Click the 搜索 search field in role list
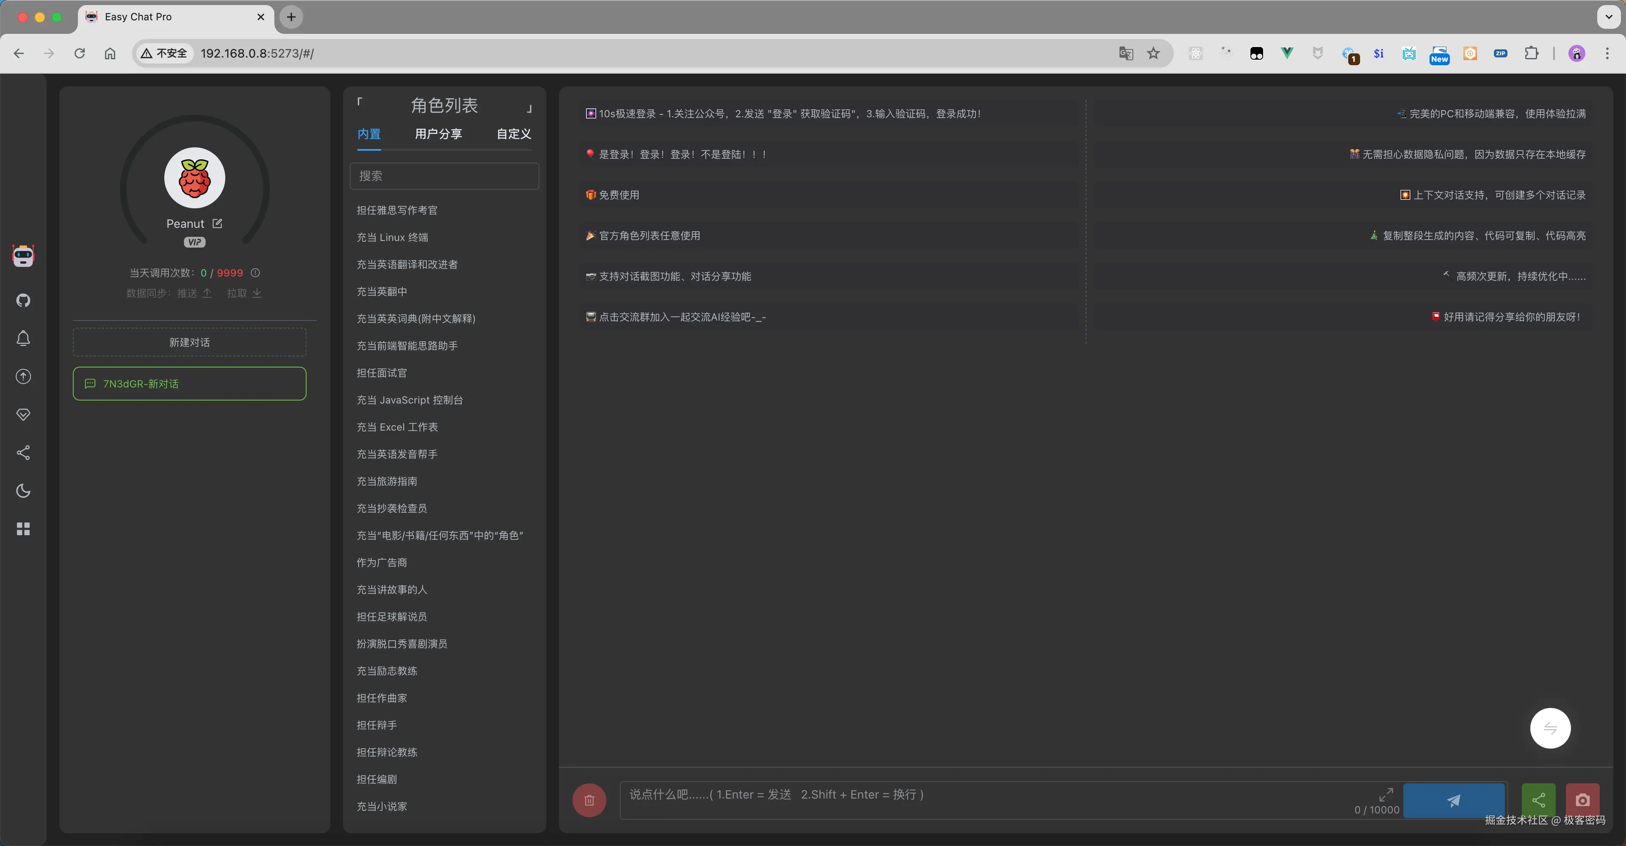Screen dimensions: 1626x846 coord(444,176)
